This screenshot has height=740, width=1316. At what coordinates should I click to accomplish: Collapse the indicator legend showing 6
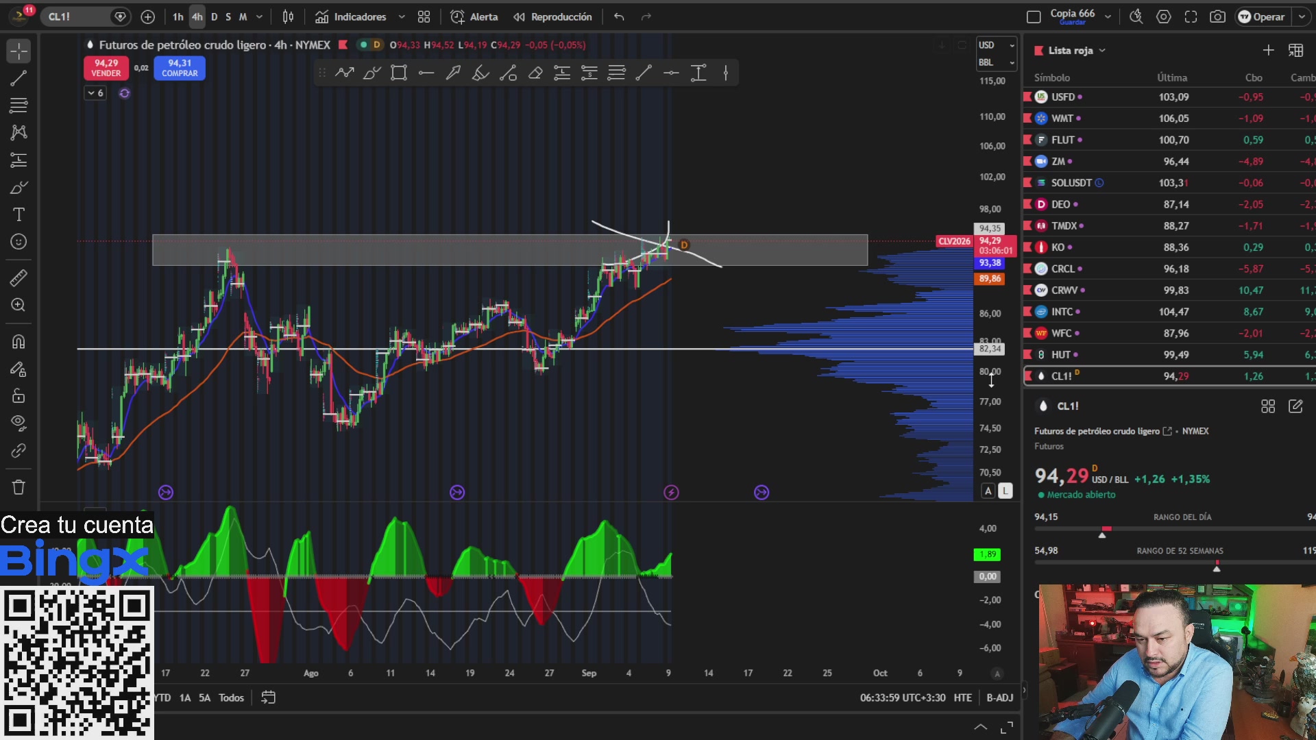[x=95, y=93]
